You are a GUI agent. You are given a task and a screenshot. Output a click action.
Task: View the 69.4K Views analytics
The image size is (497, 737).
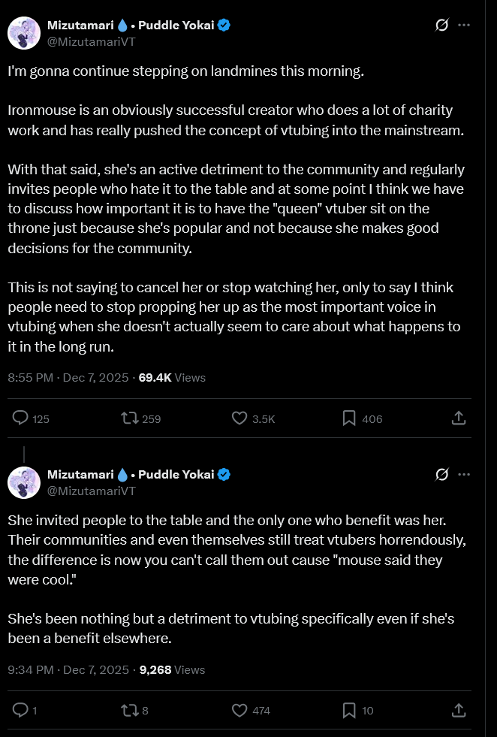click(x=172, y=378)
